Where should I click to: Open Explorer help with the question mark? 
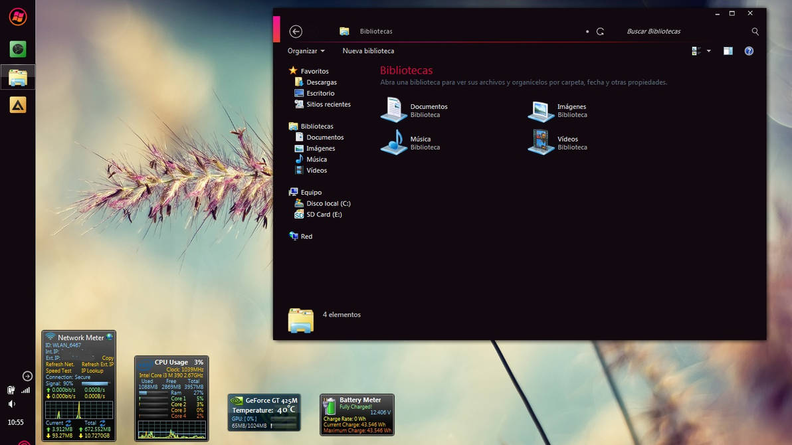pyautogui.click(x=749, y=51)
